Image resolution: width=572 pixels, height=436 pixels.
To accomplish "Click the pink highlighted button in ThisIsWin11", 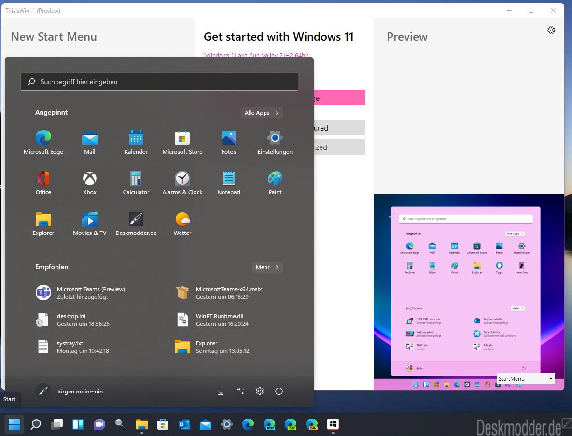I will (x=340, y=98).
